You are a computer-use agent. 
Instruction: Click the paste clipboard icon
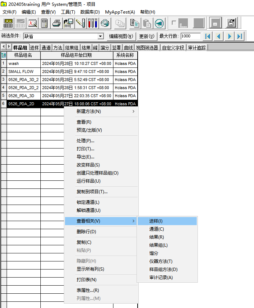pos(147,23)
